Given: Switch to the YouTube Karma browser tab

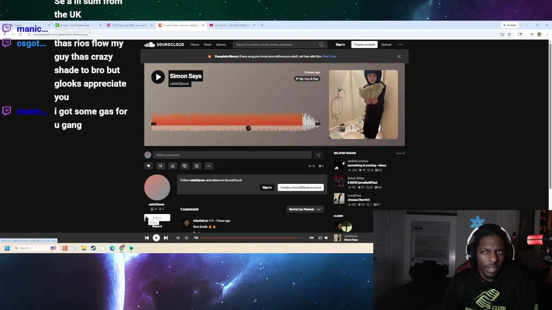Looking at the screenshot, I should [x=232, y=25].
